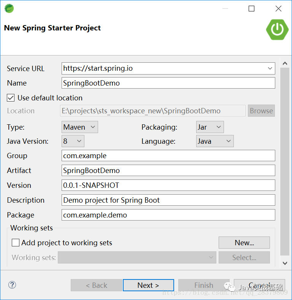
Task: Click the Artifact label
Action: point(19,170)
